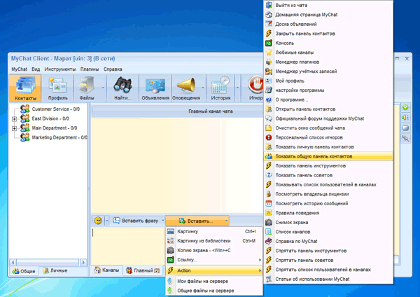
Task: Expand the Main Department tree node
Action: pyautogui.click(x=15, y=128)
